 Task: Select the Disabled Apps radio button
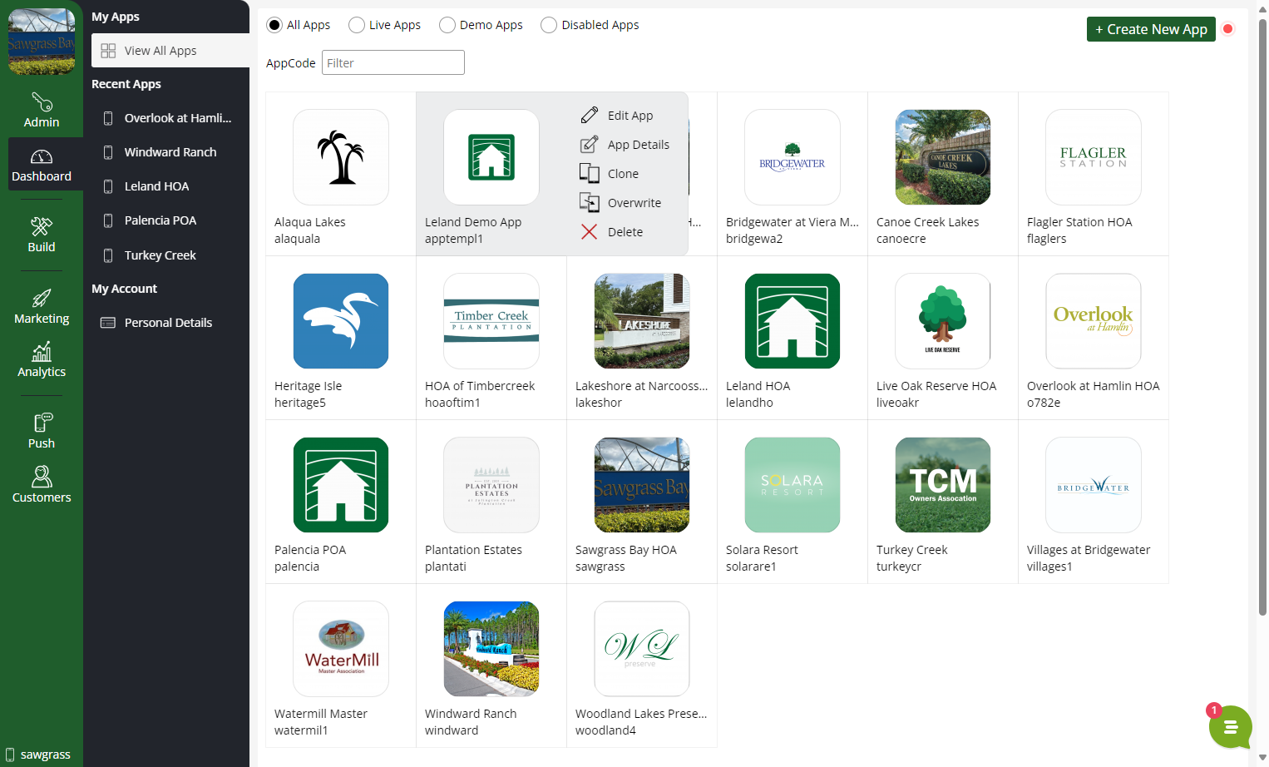549,25
